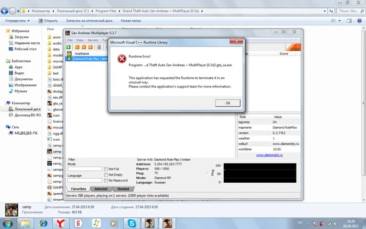Click the SA-MP window title bar icon
366x229 pixels.
pyautogui.click(x=67, y=33)
